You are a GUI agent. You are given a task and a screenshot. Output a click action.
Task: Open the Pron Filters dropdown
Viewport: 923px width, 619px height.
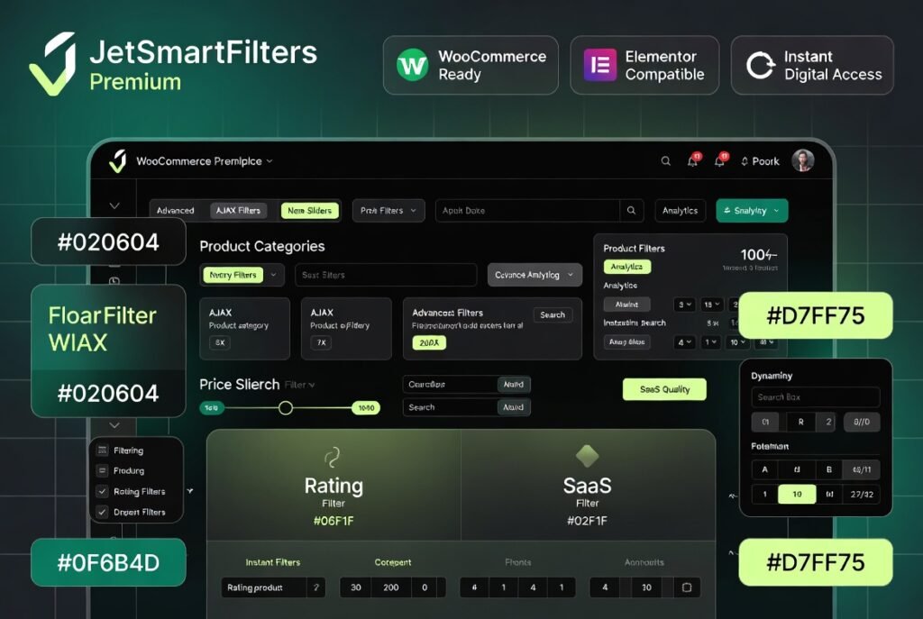click(x=388, y=210)
